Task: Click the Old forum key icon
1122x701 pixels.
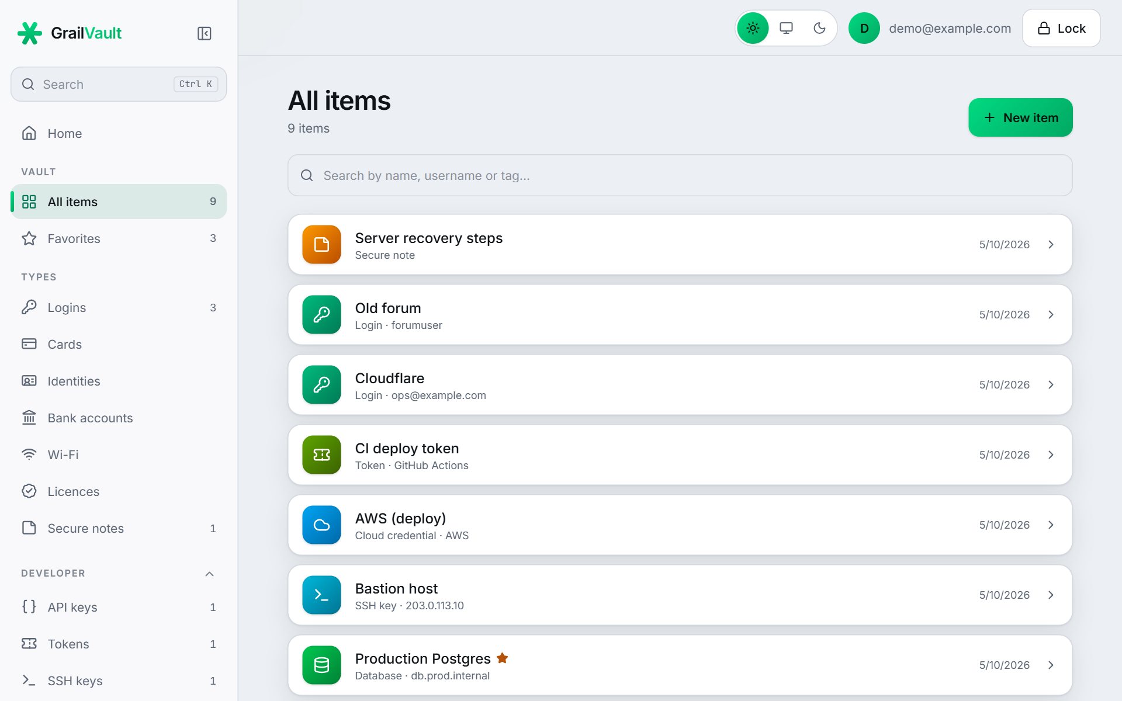Action: coord(321,314)
